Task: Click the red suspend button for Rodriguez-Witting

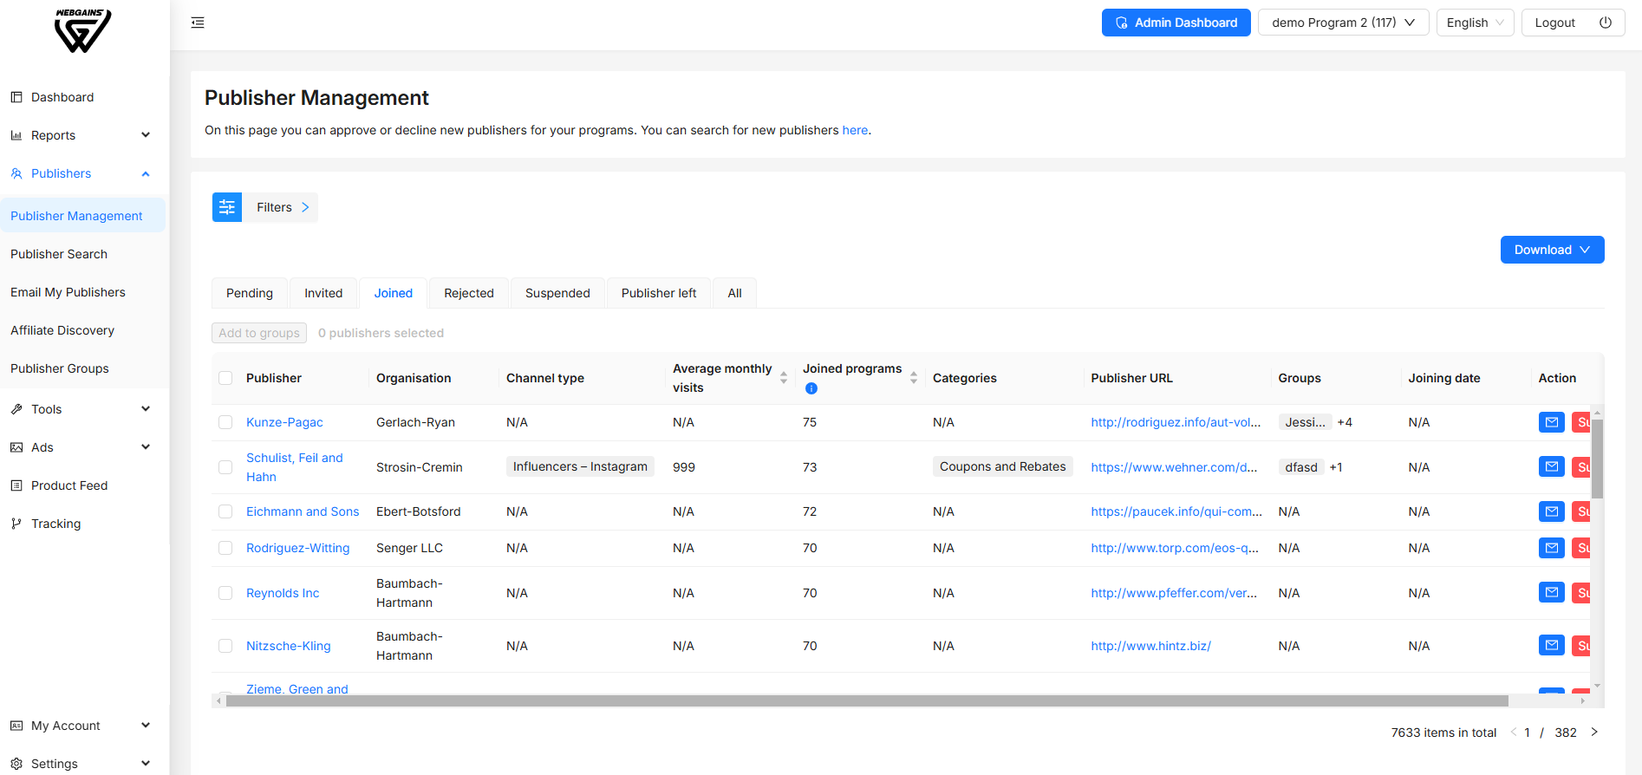Action: click(1581, 548)
